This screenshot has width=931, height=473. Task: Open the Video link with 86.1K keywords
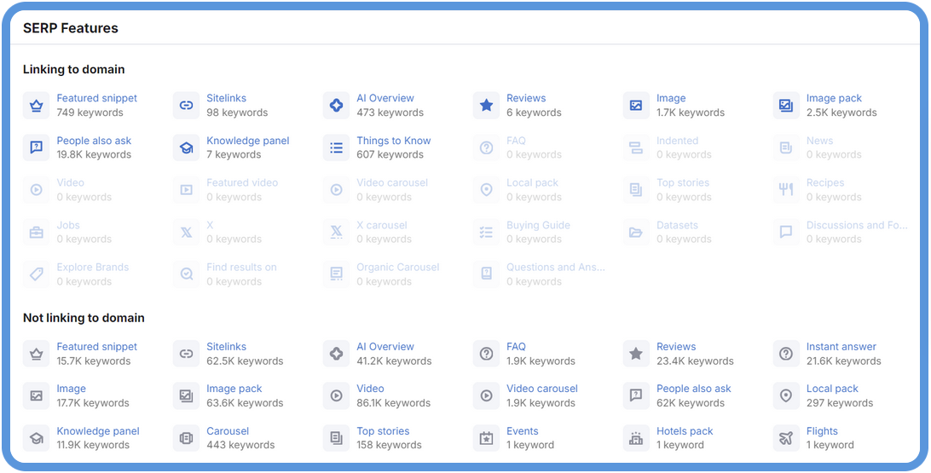pos(370,389)
